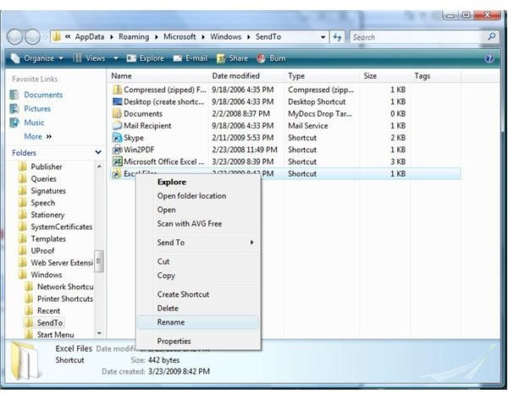
Task: Select the Mail Recipient icon
Action: point(117,125)
